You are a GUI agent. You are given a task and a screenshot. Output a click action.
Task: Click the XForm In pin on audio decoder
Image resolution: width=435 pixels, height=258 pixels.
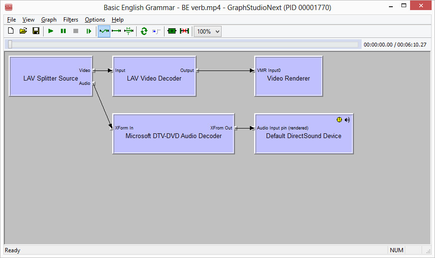click(111, 128)
